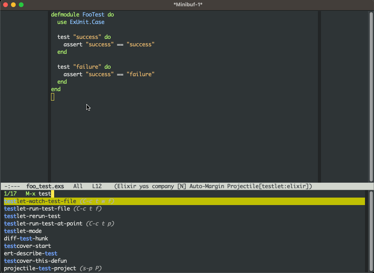Click the All position indicator
The width and height of the screenshot is (374, 273).
click(x=78, y=186)
